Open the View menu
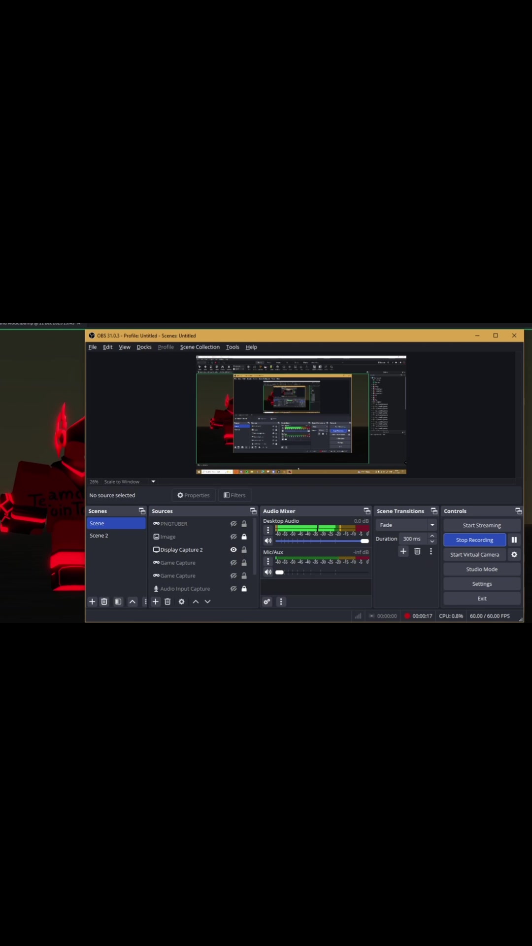Viewport: 532px width, 946px height. 125,347
